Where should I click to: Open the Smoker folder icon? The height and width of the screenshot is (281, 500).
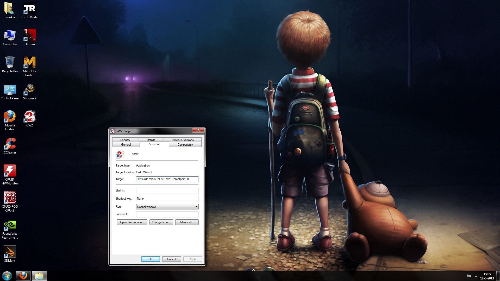[x=10, y=11]
